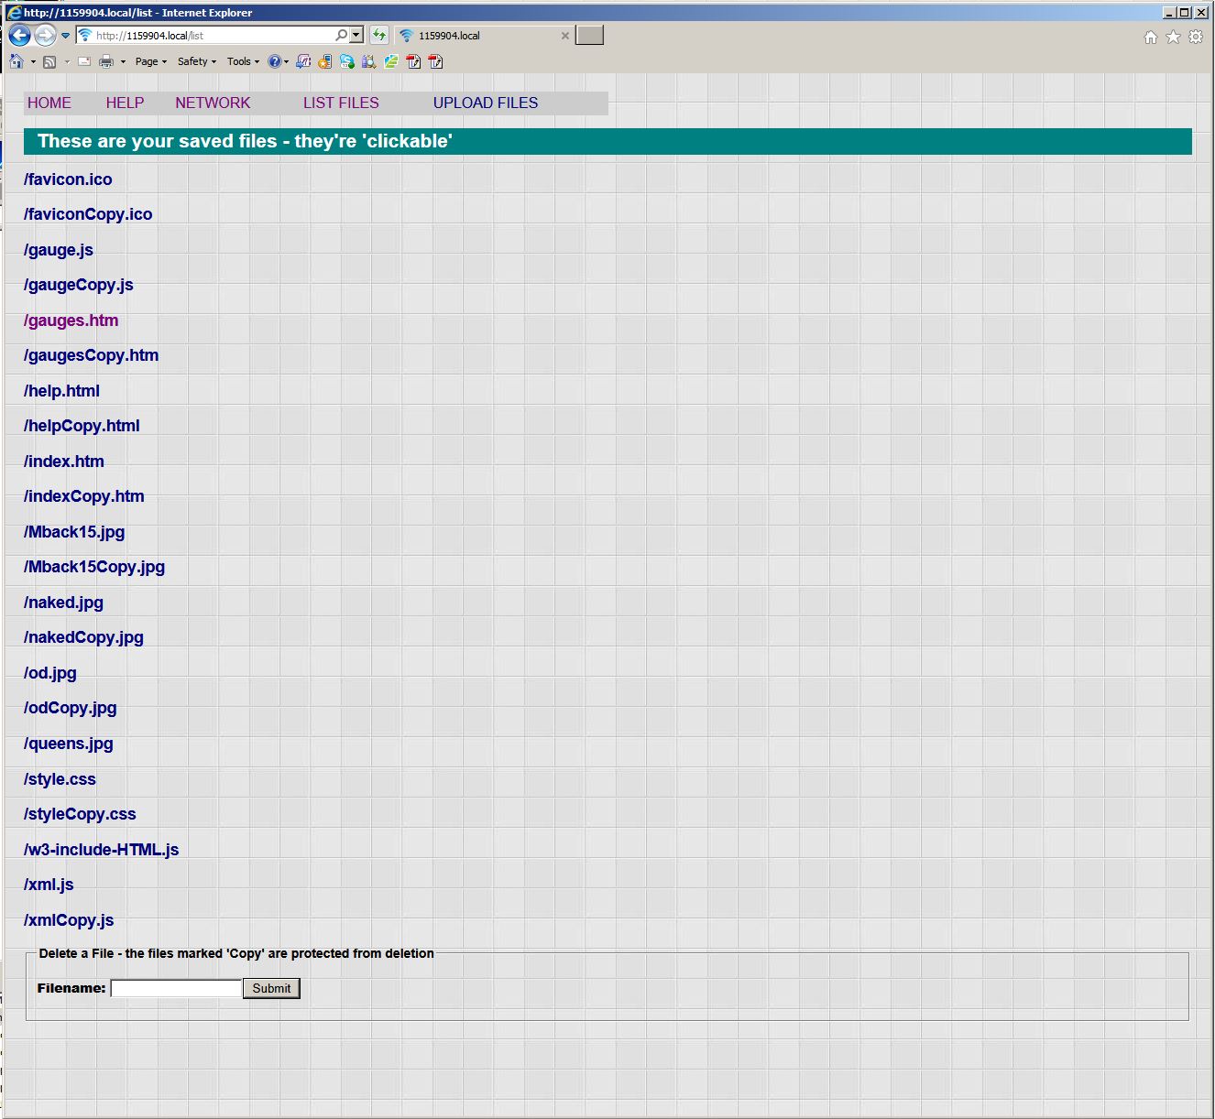Open the /w3-include-HTML.js link
Image resolution: width=1215 pixels, height=1119 pixels.
coord(101,850)
